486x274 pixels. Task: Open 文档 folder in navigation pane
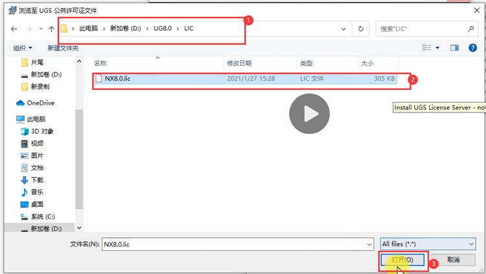tap(37, 167)
